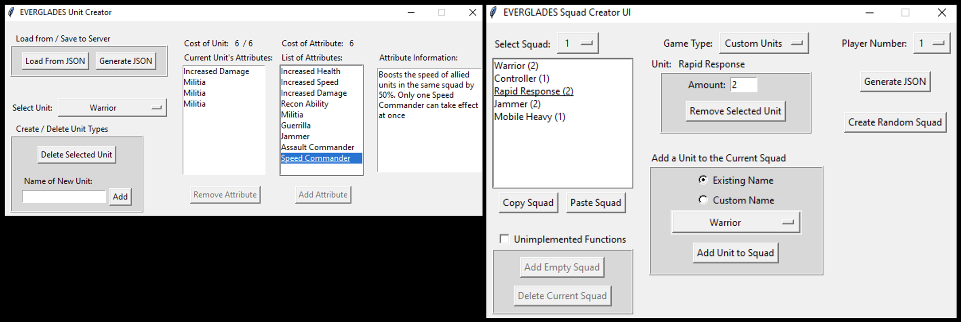This screenshot has width=961, height=322.
Task: Click Create Random Squad button
Action: pos(895,122)
